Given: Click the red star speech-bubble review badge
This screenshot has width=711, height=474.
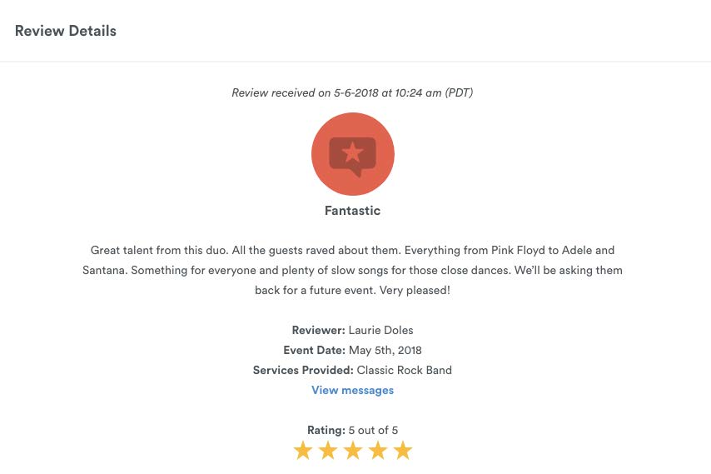Looking at the screenshot, I should (352, 154).
